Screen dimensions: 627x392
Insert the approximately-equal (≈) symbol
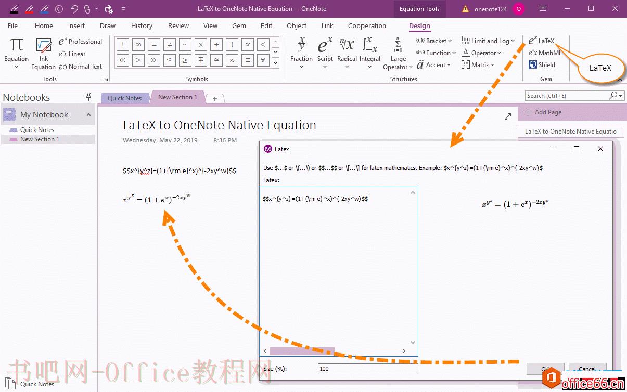click(x=232, y=60)
